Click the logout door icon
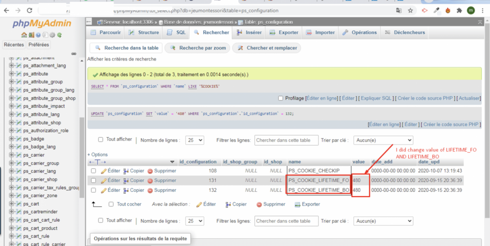 (31, 35)
